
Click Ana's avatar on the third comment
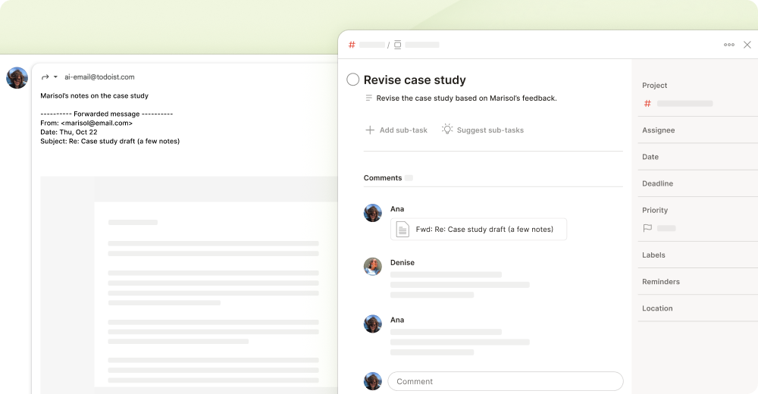[x=373, y=324]
